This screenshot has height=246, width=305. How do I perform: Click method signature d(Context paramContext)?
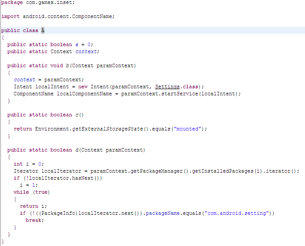tap(110, 150)
